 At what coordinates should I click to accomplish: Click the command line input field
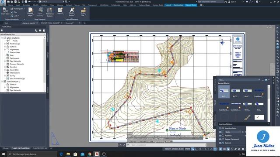[166, 145]
